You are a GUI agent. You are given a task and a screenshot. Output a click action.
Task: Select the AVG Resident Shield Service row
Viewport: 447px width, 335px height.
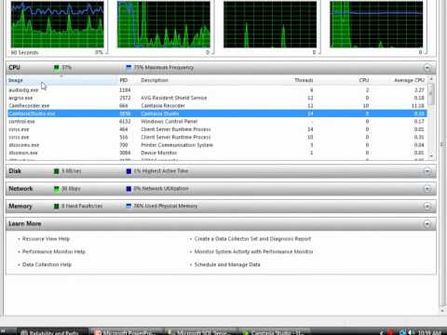pyautogui.click(x=217, y=98)
